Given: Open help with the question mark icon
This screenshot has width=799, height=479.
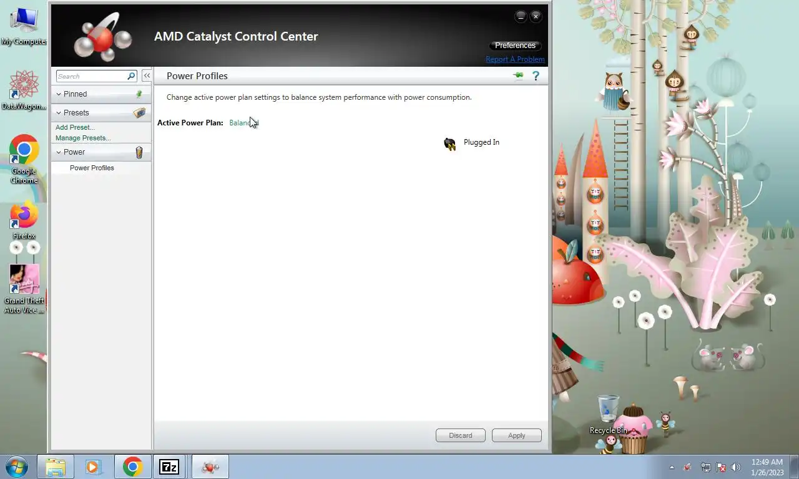Looking at the screenshot, I should pyautogui.click(x=536, y=75).
